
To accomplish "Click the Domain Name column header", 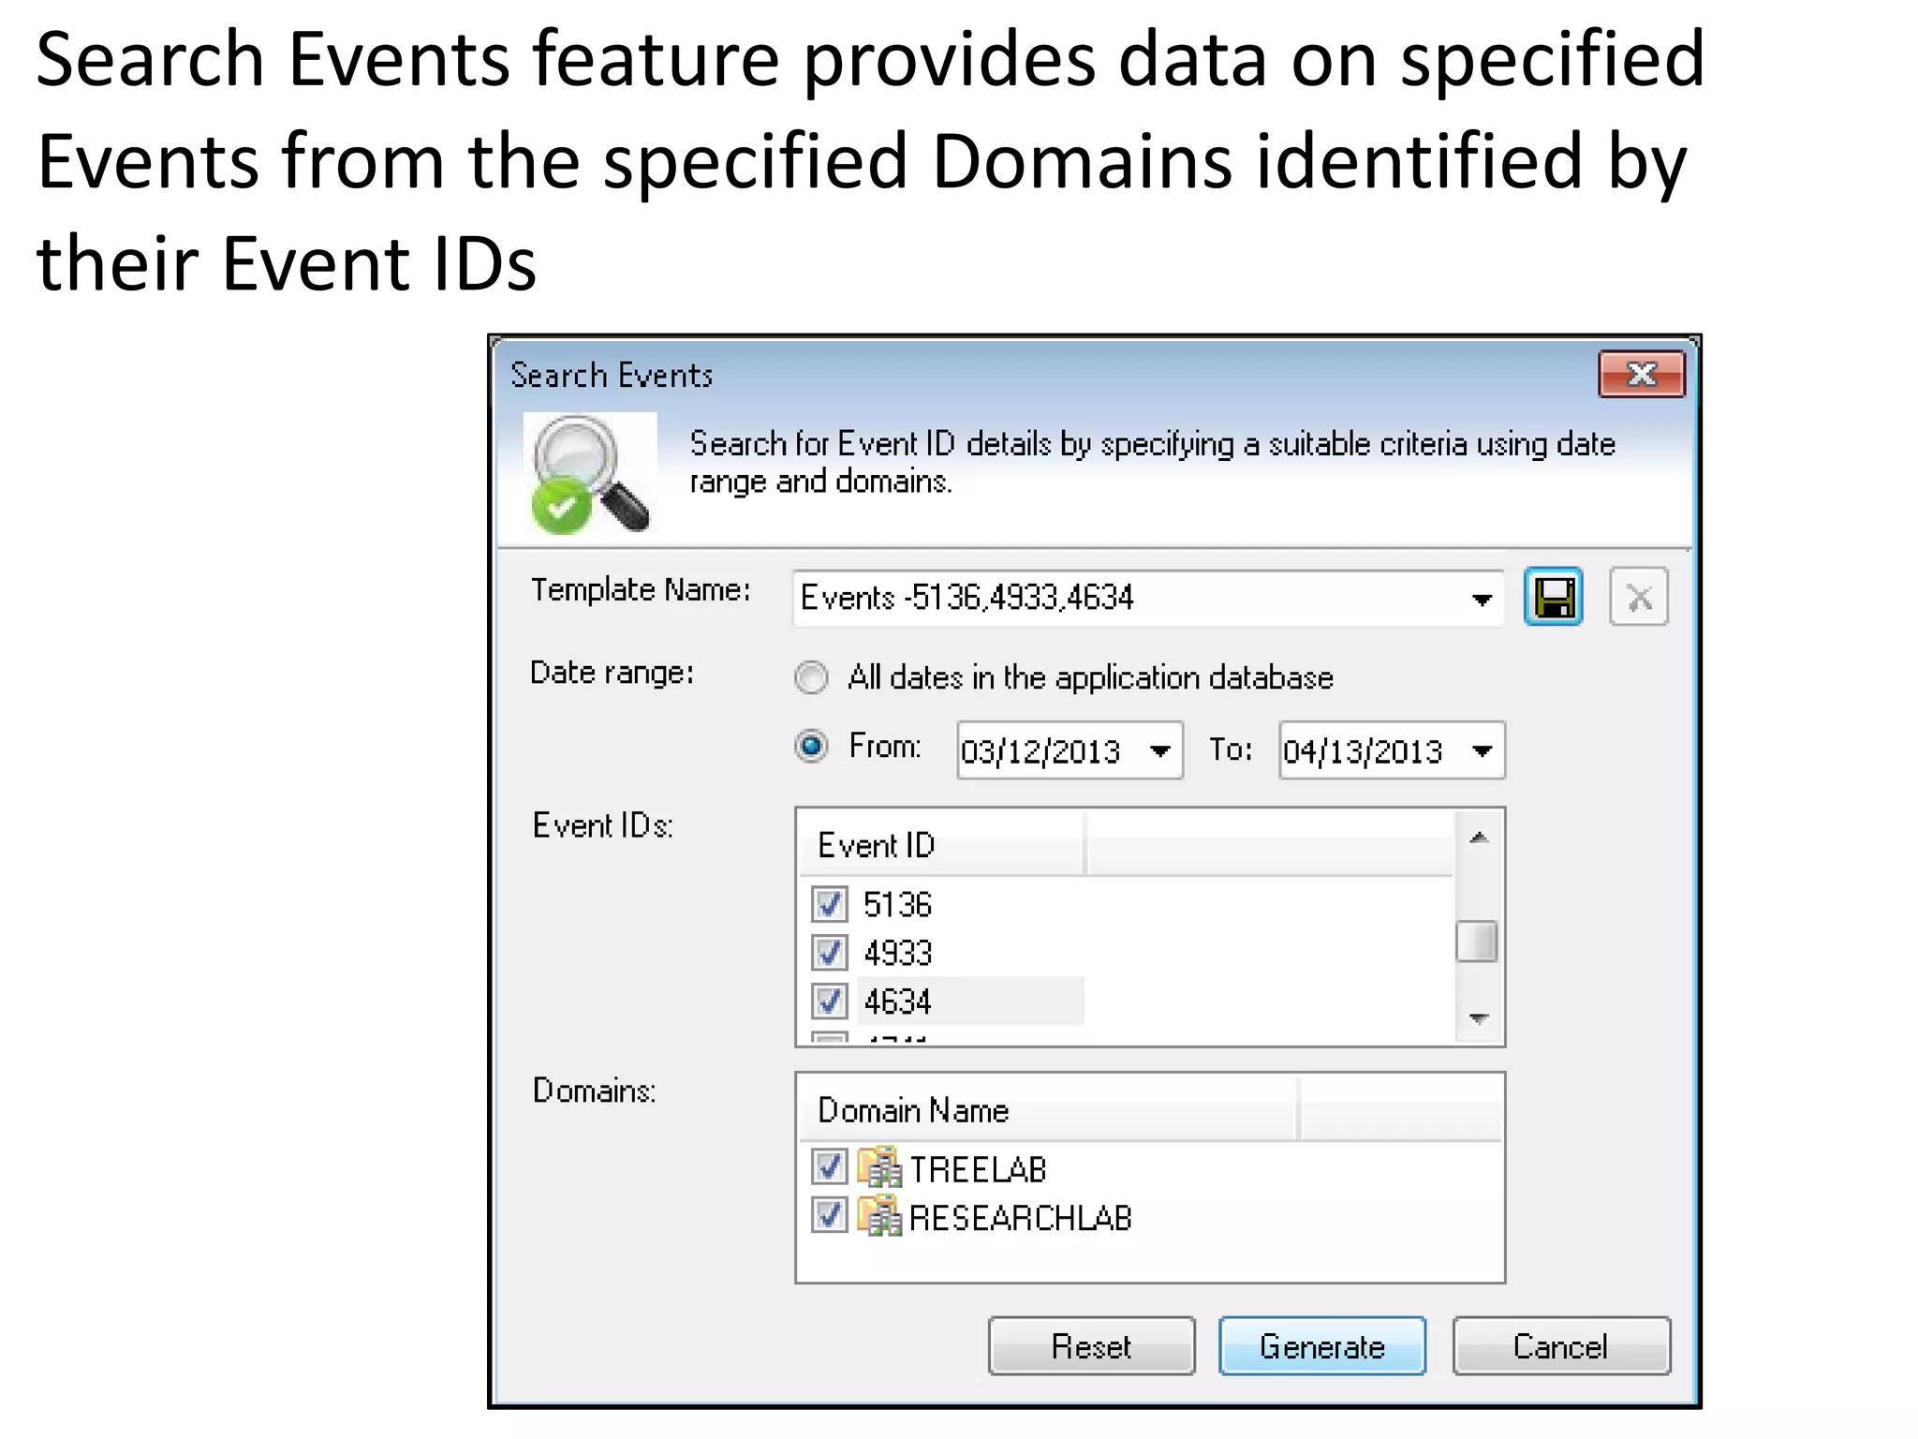I will click(x=1049, y=1110).
